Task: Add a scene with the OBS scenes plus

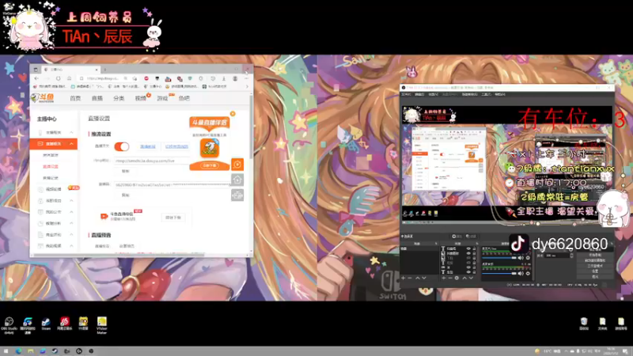Action: click(403, 278)
